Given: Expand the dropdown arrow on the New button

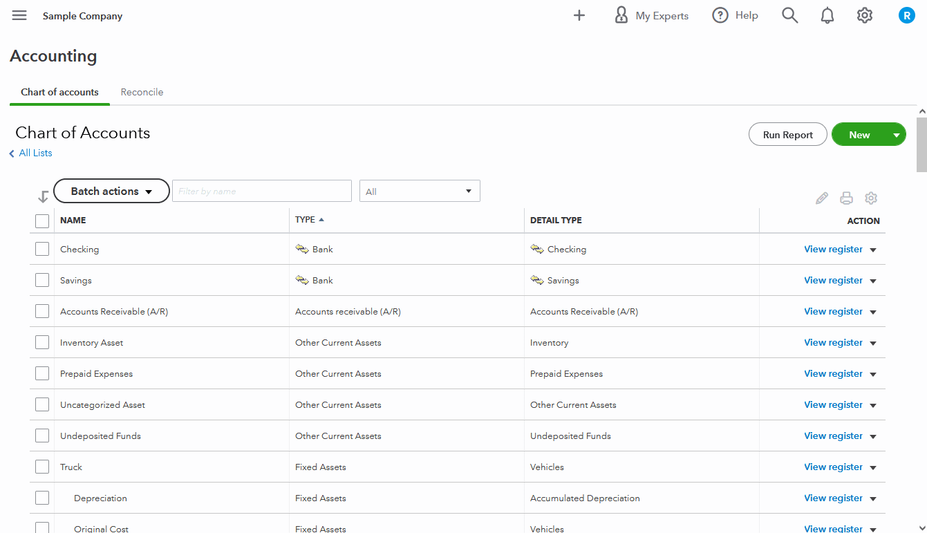Looking at the screenshot, I should 895,134.
